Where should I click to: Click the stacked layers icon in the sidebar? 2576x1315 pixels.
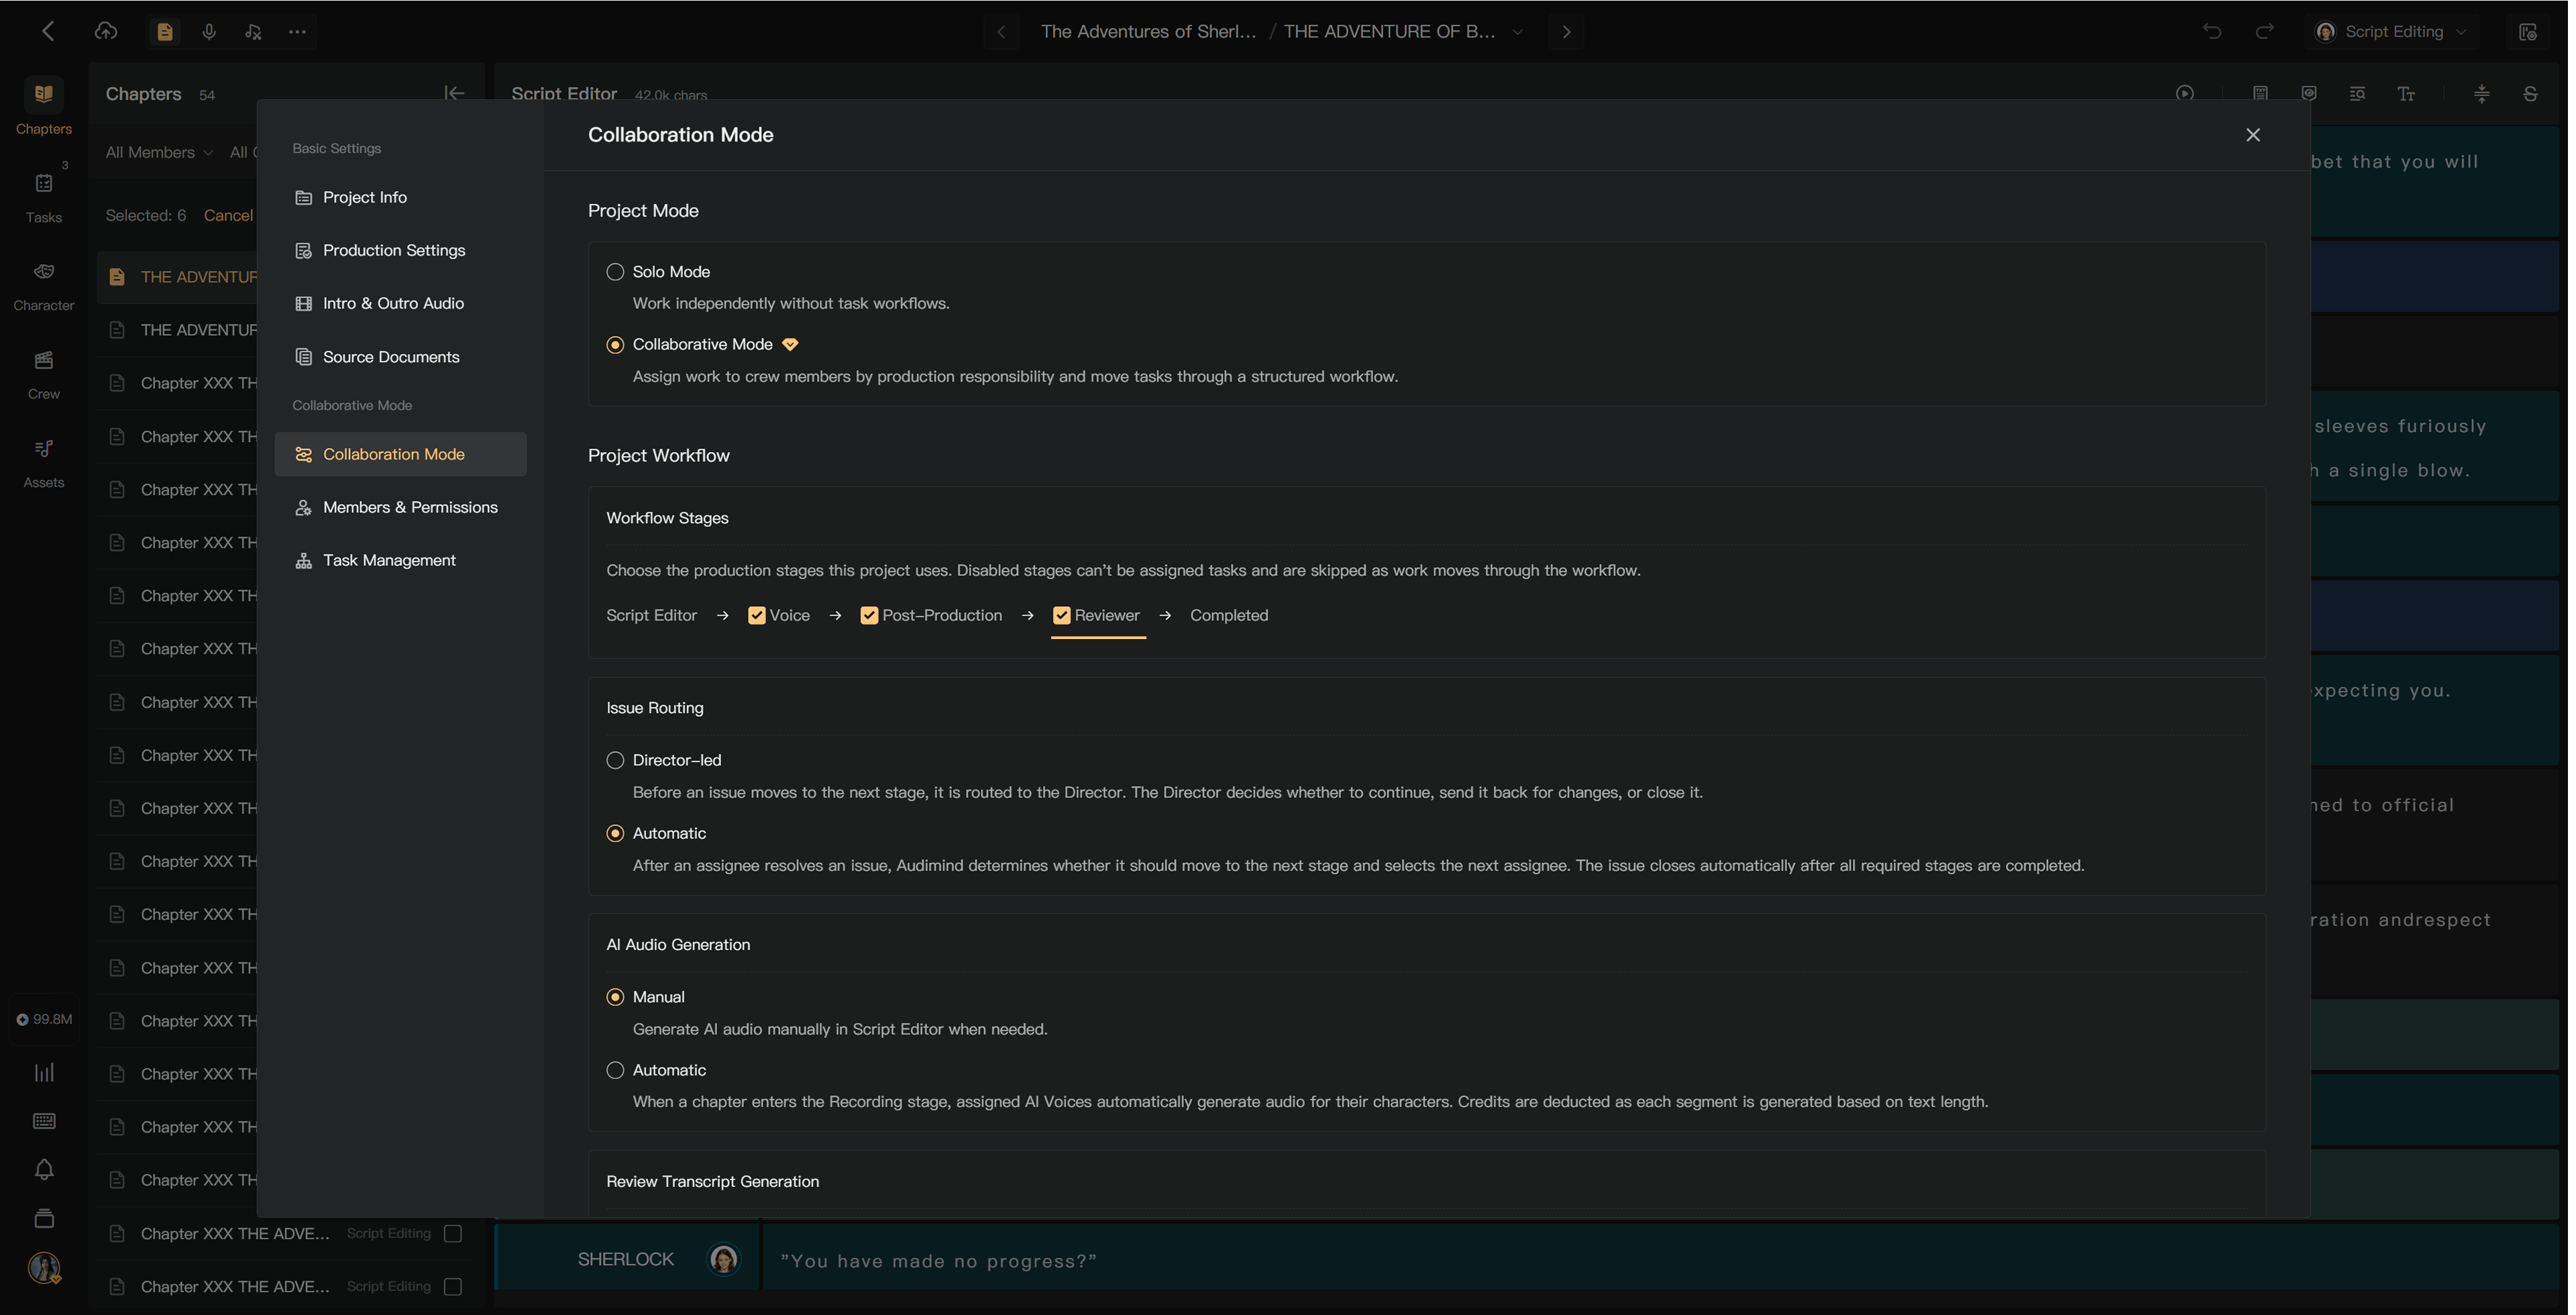[x=44, y=1218]
